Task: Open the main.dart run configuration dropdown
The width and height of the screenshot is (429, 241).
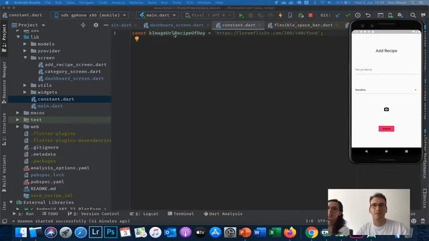Action: [158, 15]
